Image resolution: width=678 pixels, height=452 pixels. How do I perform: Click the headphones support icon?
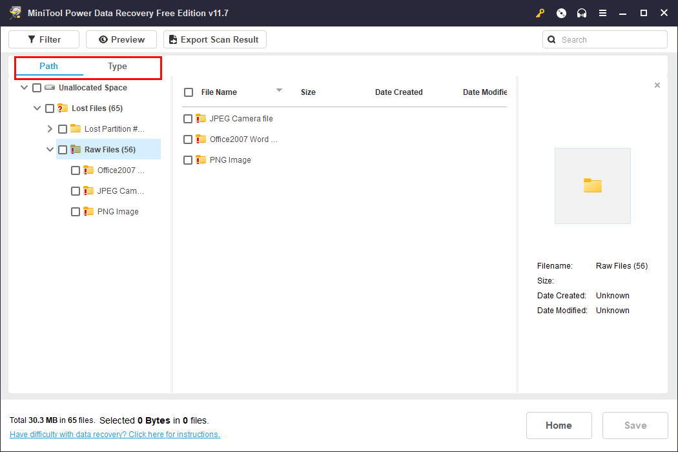[x=582, y=14]
